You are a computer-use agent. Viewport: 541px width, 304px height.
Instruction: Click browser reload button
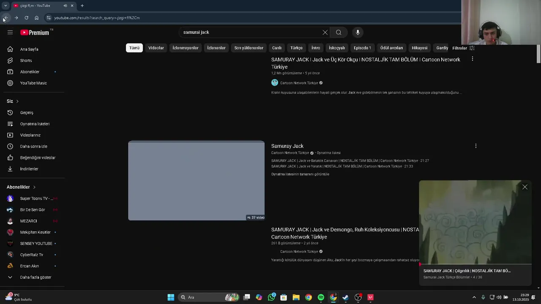[x=26, y=18]
